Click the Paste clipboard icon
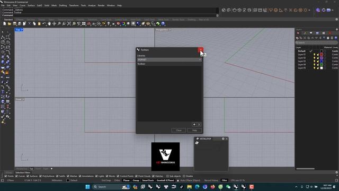The image size is (339, 191). [39, 24]
